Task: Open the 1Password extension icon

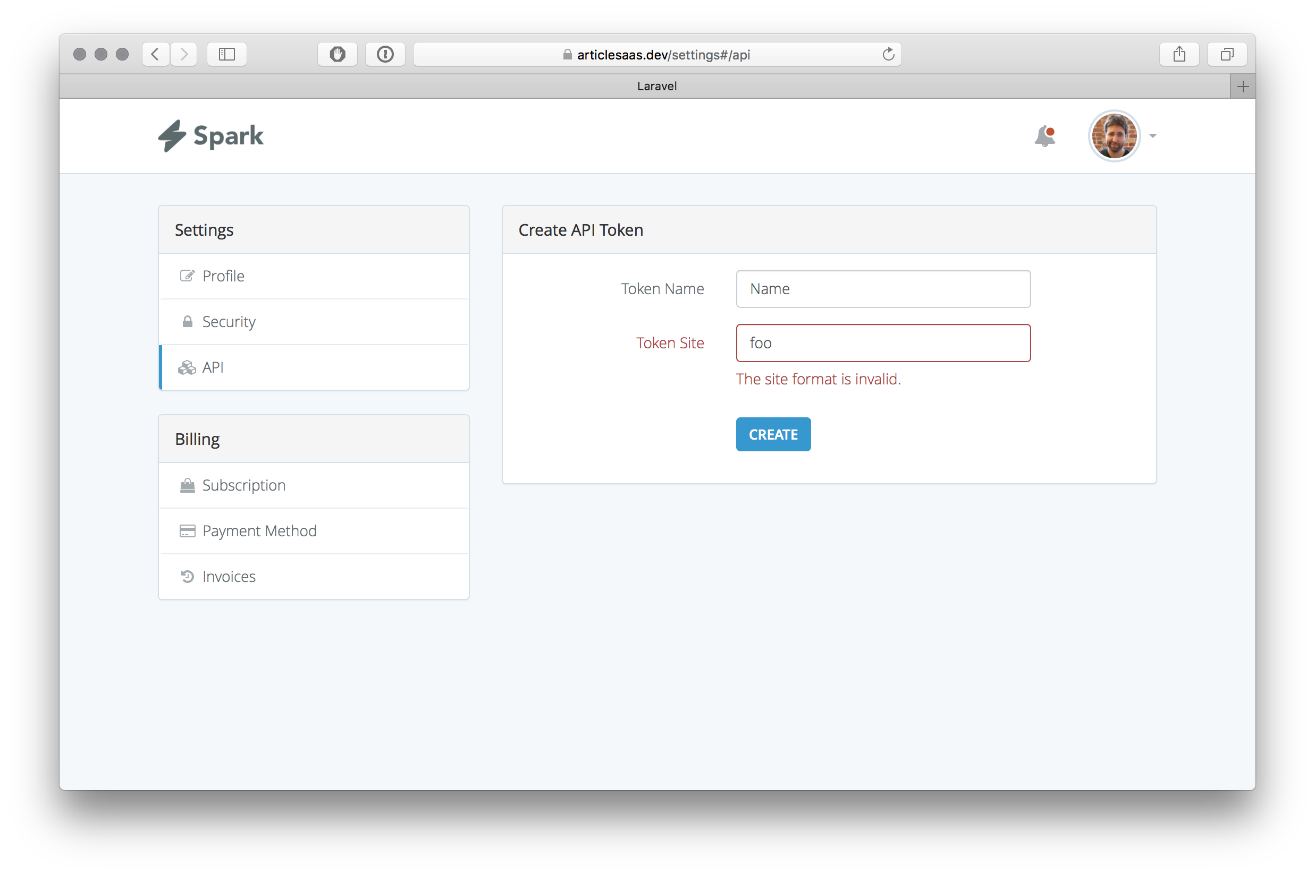Action: (x=385, y=54)
